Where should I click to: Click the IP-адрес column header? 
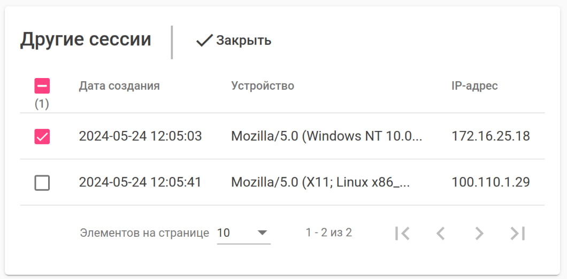[474, 86]
